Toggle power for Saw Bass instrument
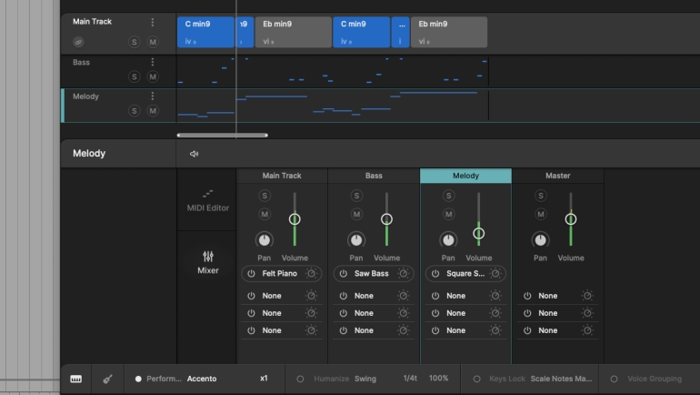 pos(344,273)
